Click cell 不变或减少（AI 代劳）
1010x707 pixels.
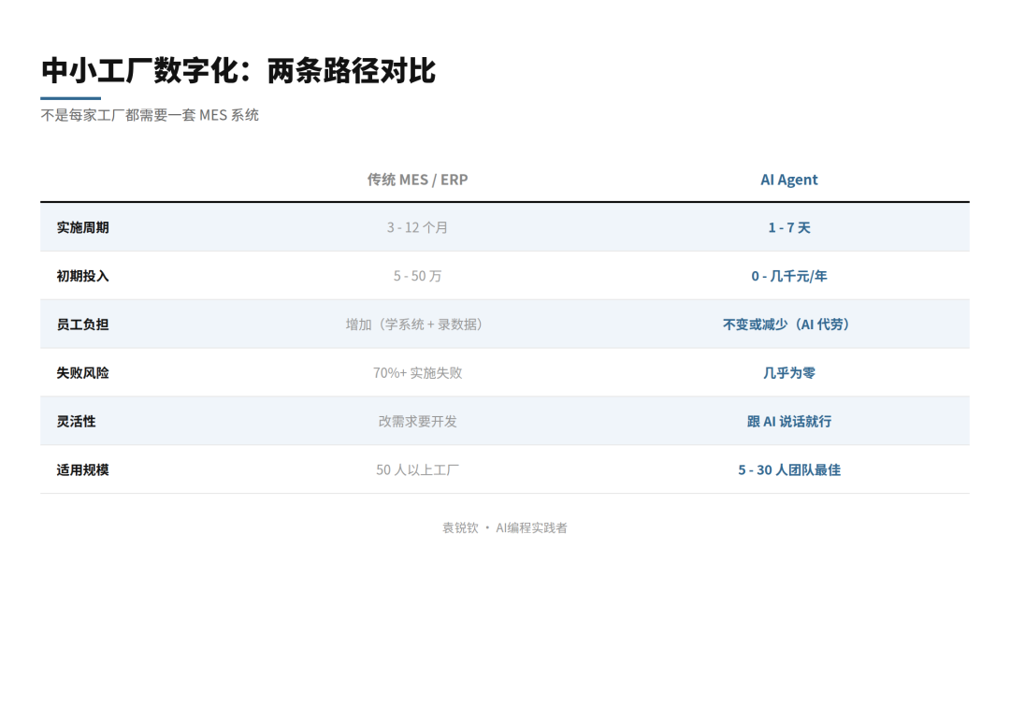(x=786, y=325)
